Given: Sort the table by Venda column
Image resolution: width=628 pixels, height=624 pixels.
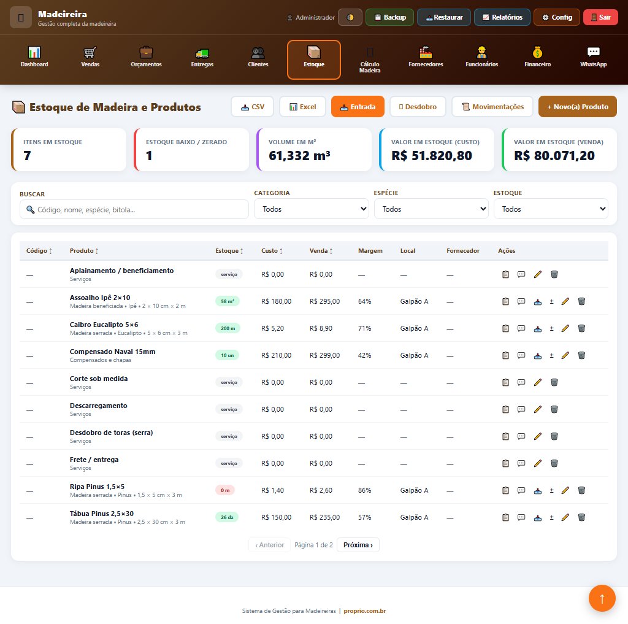Looking at the screenshot, I should click(x=321, y=251).
